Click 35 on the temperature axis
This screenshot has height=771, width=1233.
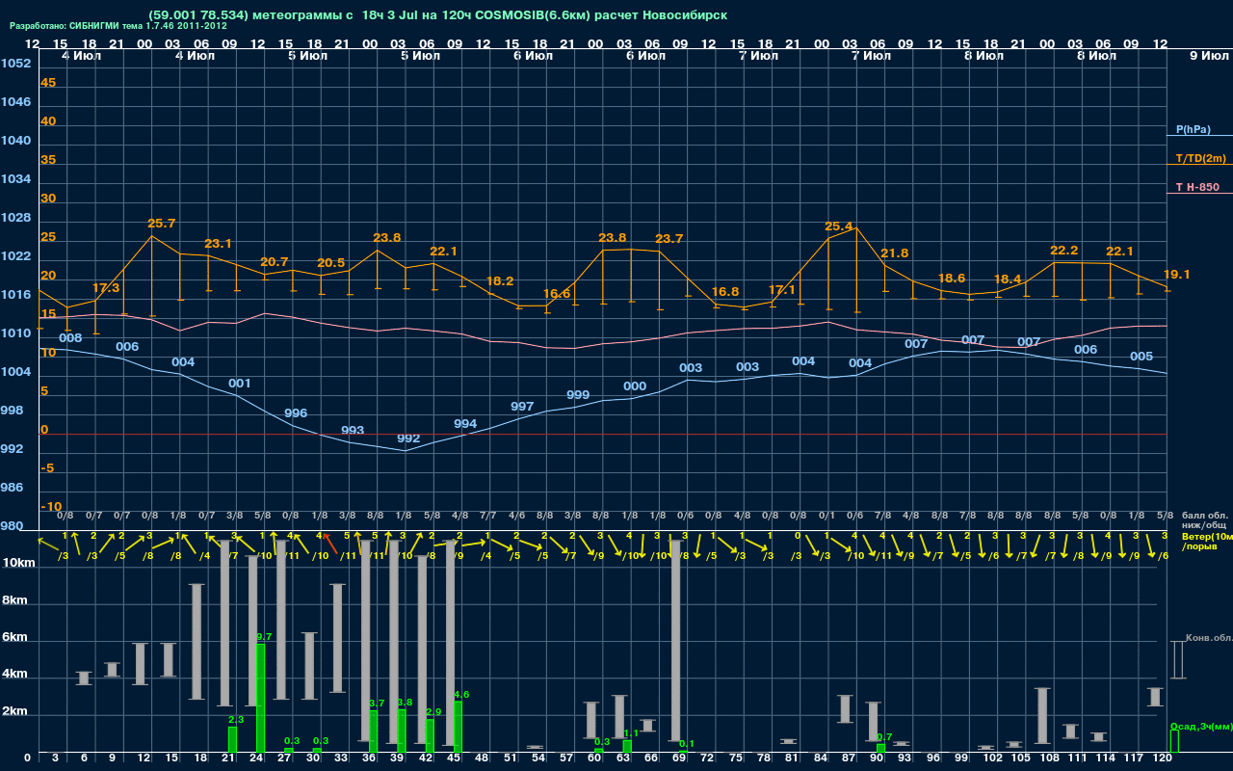(x=48, y=160)
